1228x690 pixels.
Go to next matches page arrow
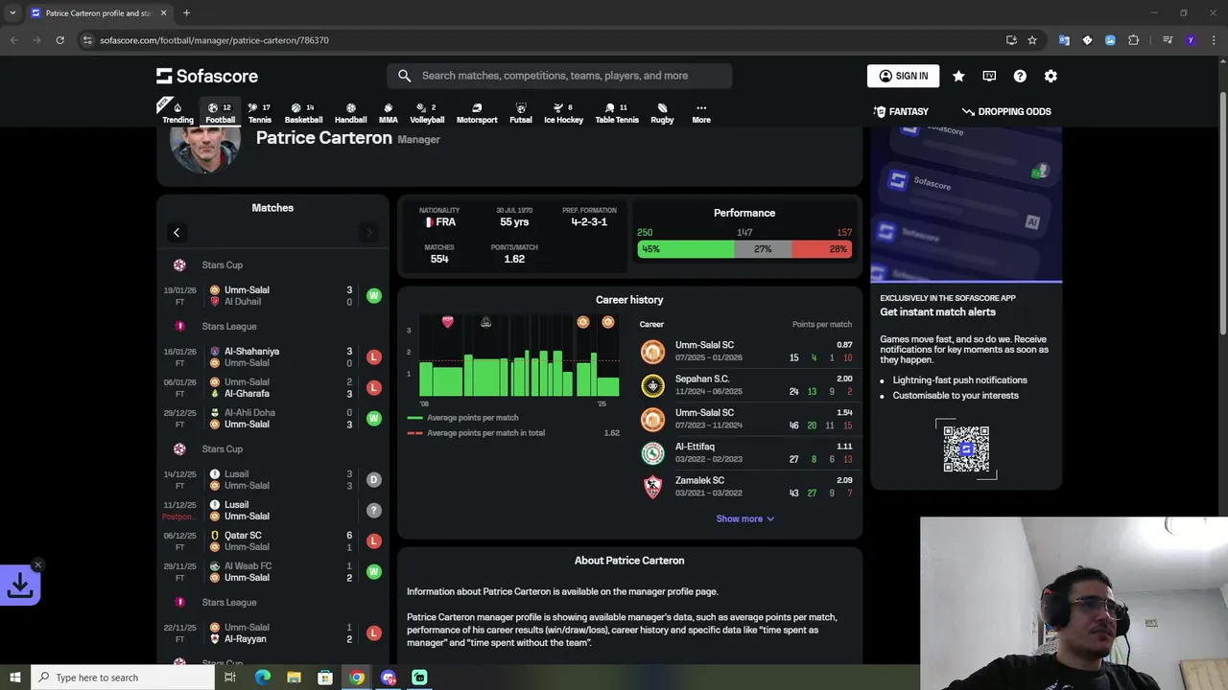point(368,233)
